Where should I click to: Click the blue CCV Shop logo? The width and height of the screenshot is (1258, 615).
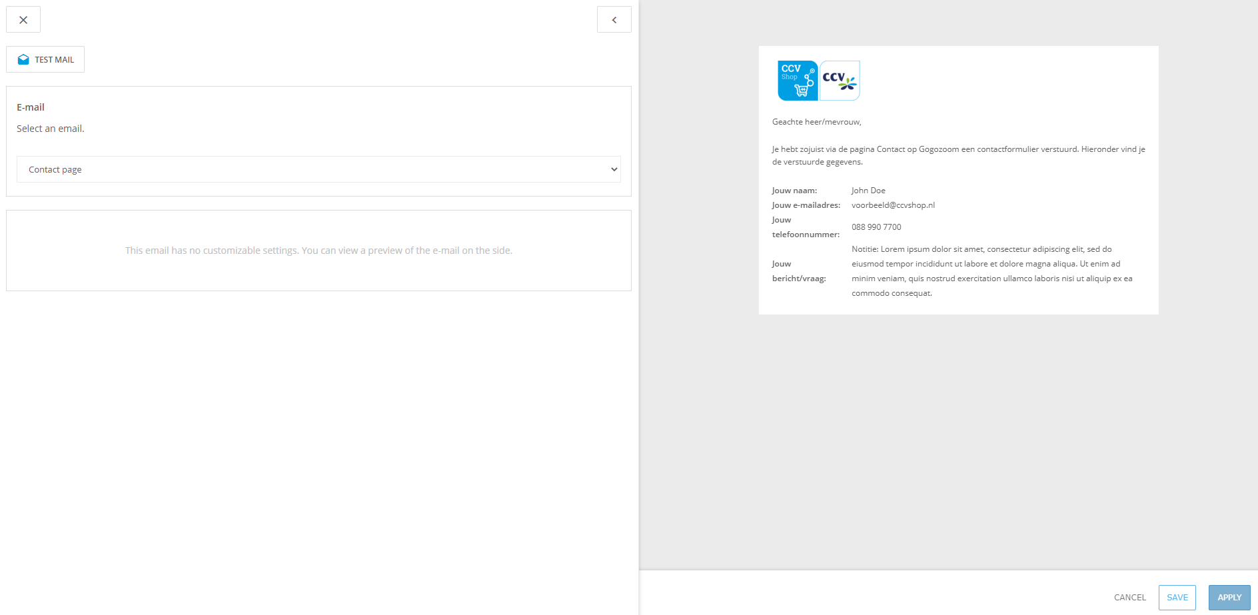(x=798, y=81)
